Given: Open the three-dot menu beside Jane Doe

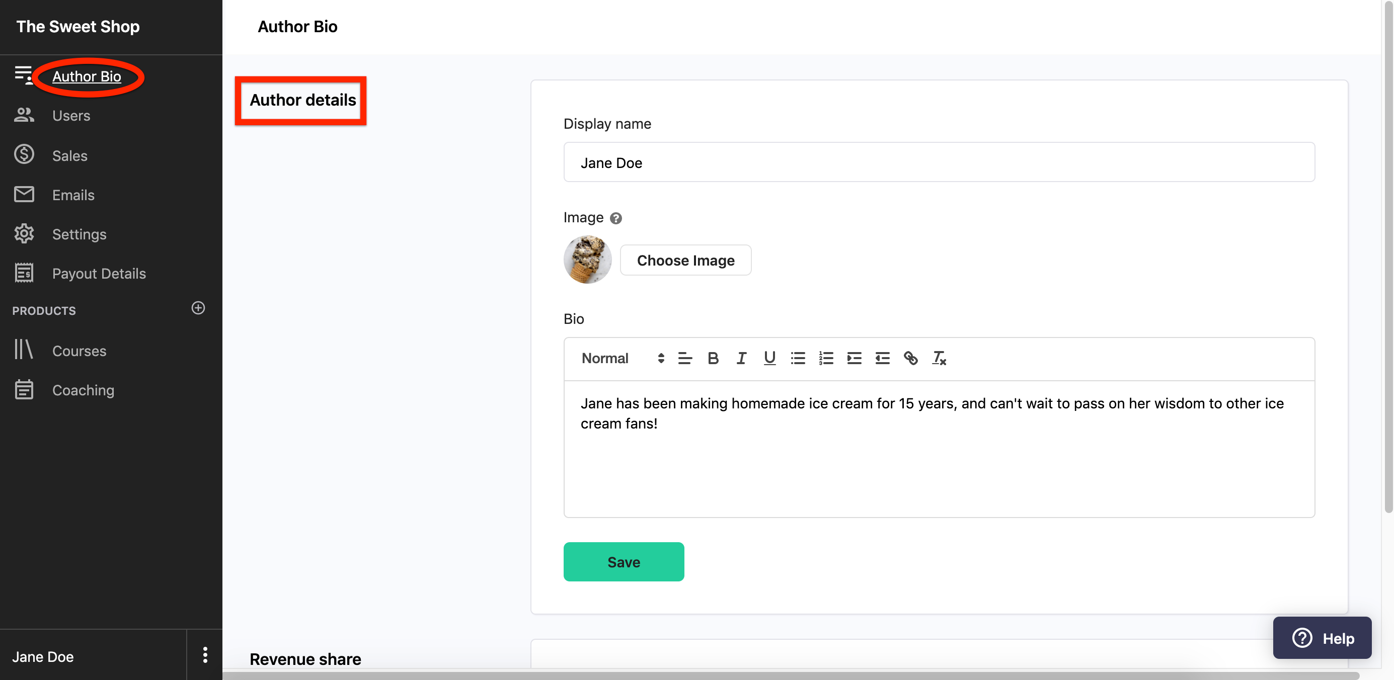Looking at the screenshot, I should 204,654.
